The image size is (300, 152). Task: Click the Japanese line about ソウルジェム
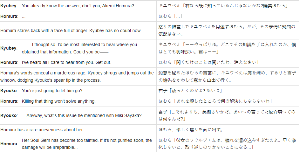(227, 144)
